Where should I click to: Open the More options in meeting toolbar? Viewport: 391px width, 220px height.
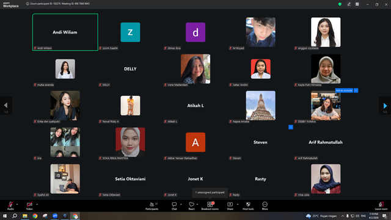[x=265, y=206]
